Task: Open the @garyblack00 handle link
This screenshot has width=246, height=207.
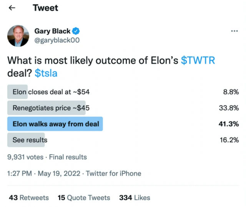Action: 57,40
